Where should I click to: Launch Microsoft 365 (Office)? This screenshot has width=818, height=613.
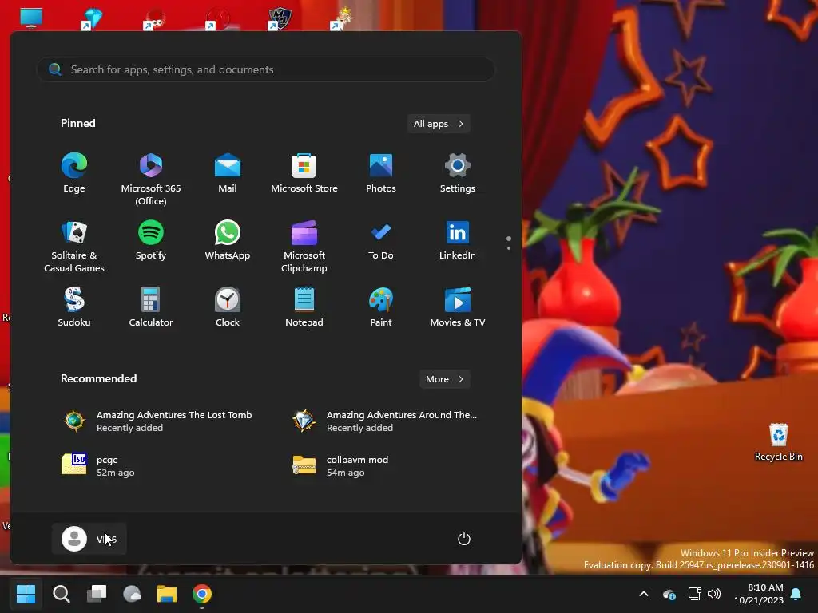tap(151, 180)
